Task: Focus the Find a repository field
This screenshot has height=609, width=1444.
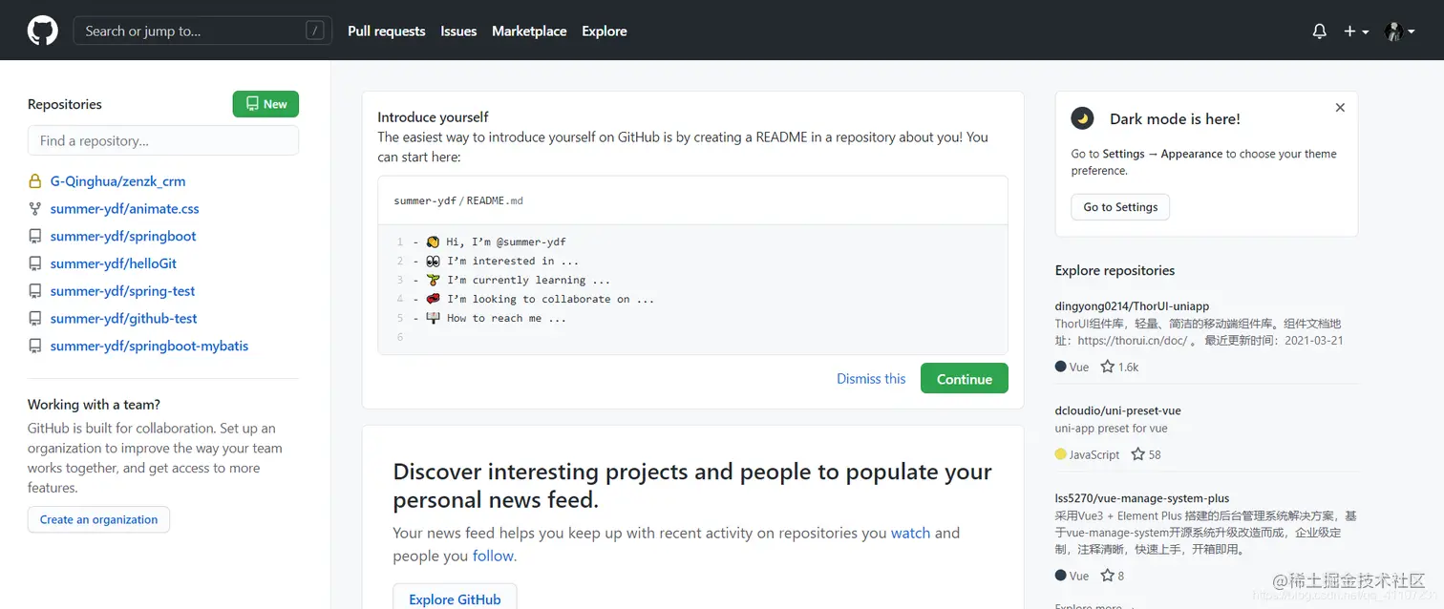Action: coord(163,140)
